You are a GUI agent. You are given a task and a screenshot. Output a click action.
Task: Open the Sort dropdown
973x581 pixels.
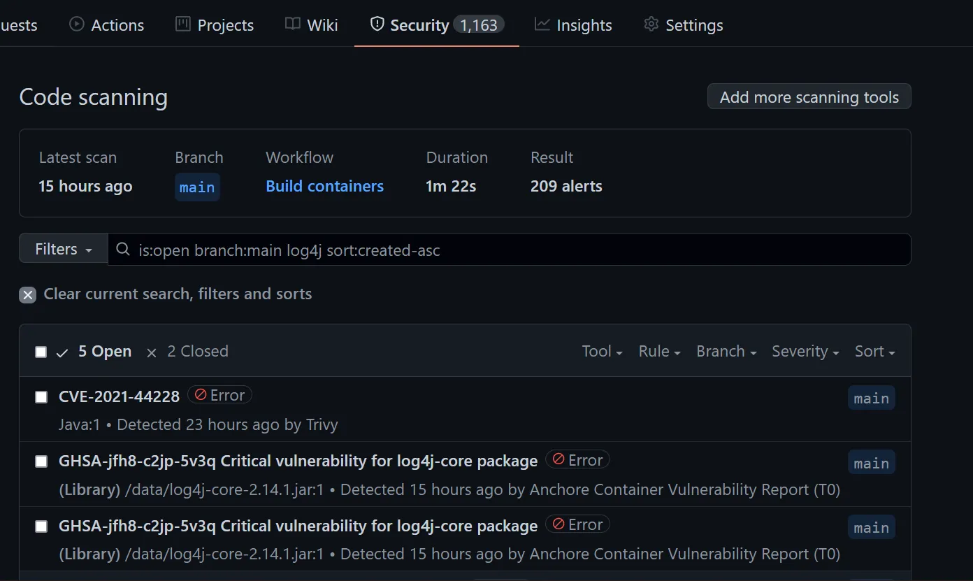click(x=874, y=352)
